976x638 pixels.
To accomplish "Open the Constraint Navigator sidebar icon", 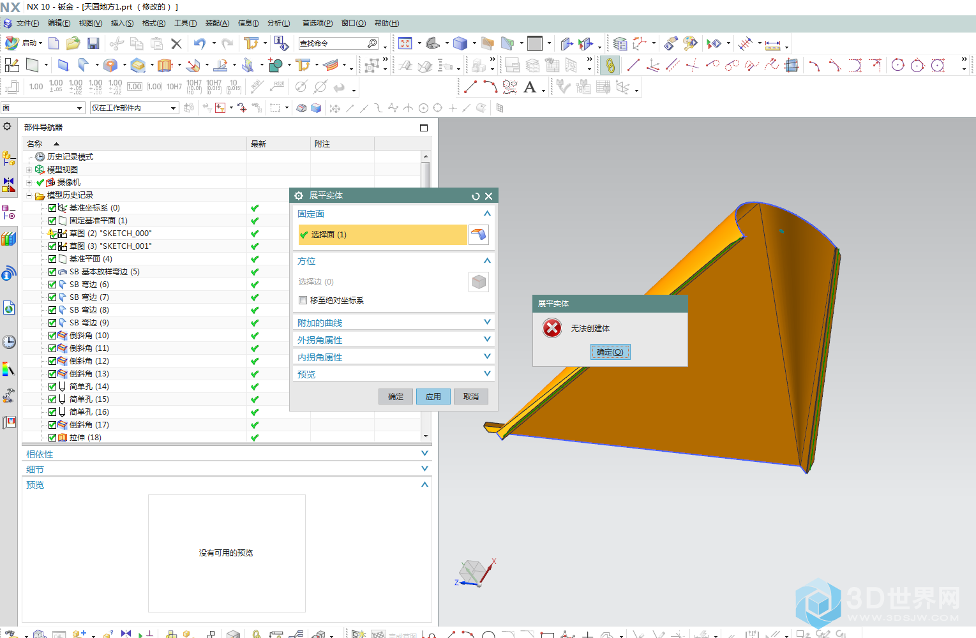I will [x=8, y=185].
